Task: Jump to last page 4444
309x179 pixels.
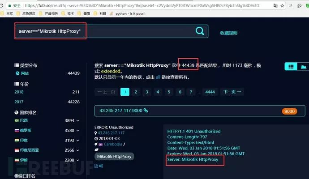Action: point(210,92)
